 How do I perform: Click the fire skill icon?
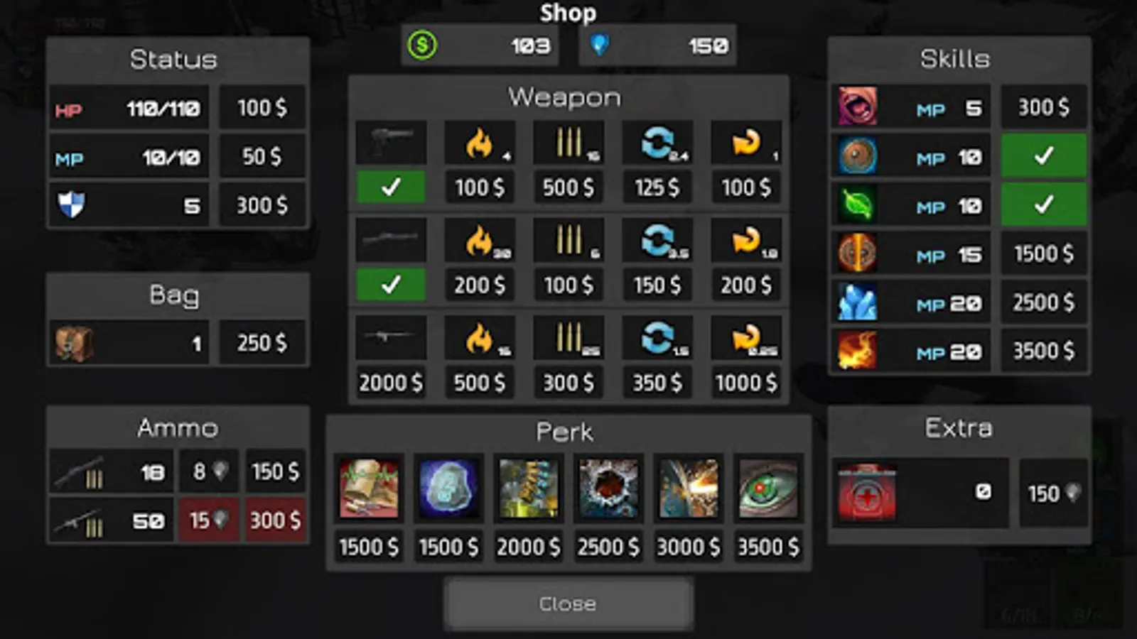pyautogui.click(x=858, y=351)
